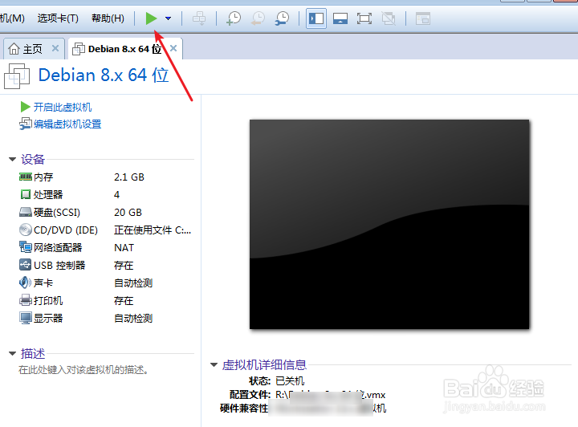Switch to the 主页 tab
The image size is (578, 427).
point(32,49)
